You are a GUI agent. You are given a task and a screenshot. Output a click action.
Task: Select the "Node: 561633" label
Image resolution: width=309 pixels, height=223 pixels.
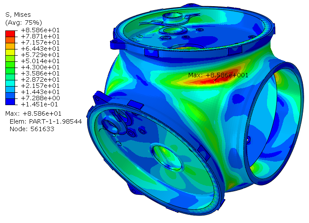[30, 129]
